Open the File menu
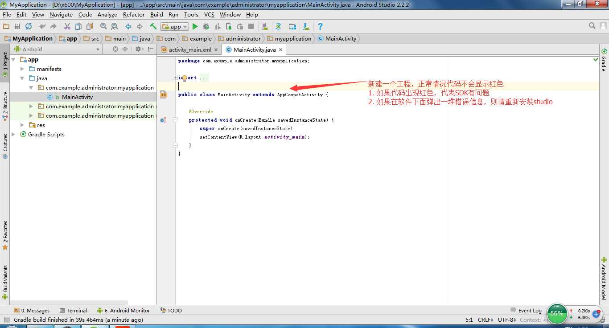Viewport: 609px width, 328px height. coord(7,14)
